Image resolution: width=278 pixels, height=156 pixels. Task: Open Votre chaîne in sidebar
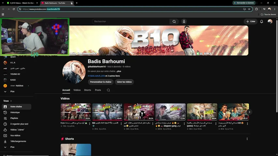pyautogui.click(x=17, y=107)
